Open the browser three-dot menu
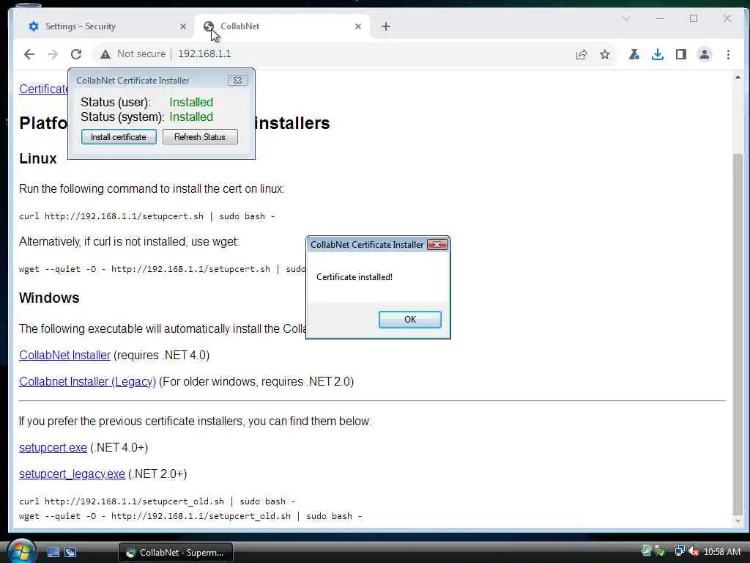Viewport: 750px width, 563px height. (x=728, y=54)
